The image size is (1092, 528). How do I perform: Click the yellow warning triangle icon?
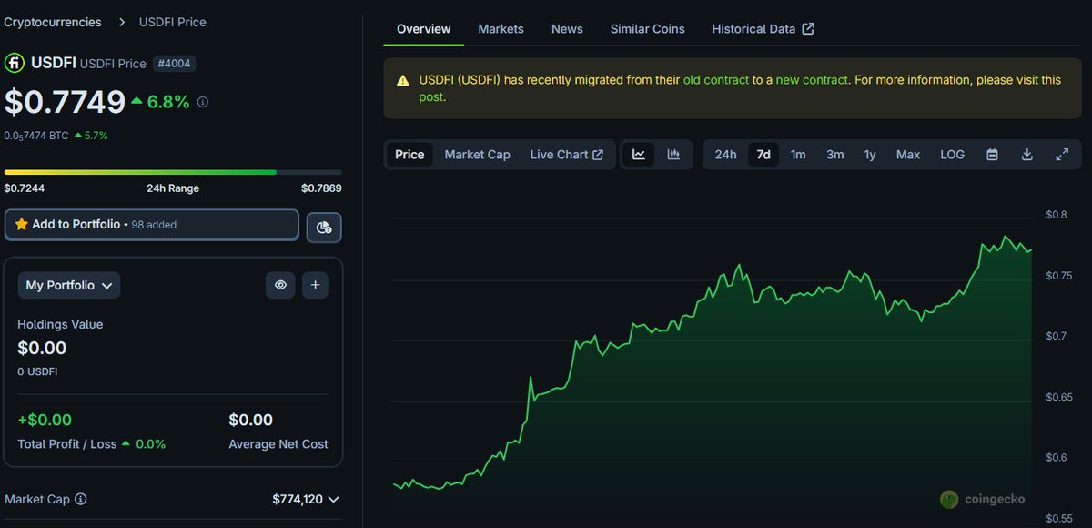(403, 80)
